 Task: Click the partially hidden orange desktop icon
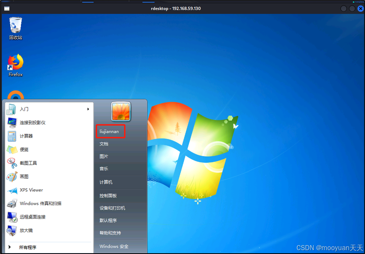[x=16, y=95]
